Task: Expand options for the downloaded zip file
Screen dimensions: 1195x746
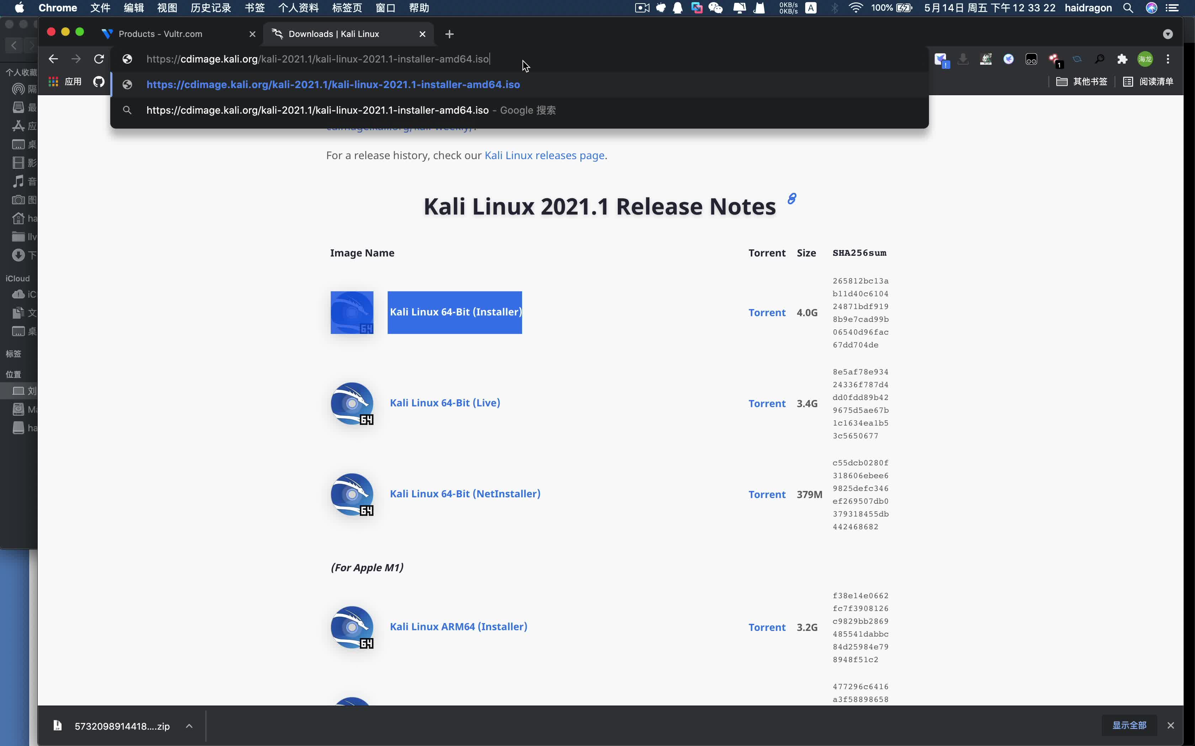Action: (x=189, y=726)
